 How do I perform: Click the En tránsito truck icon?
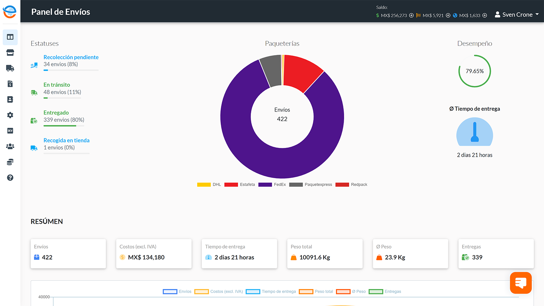pyautogui.click(x=34, y=92)
